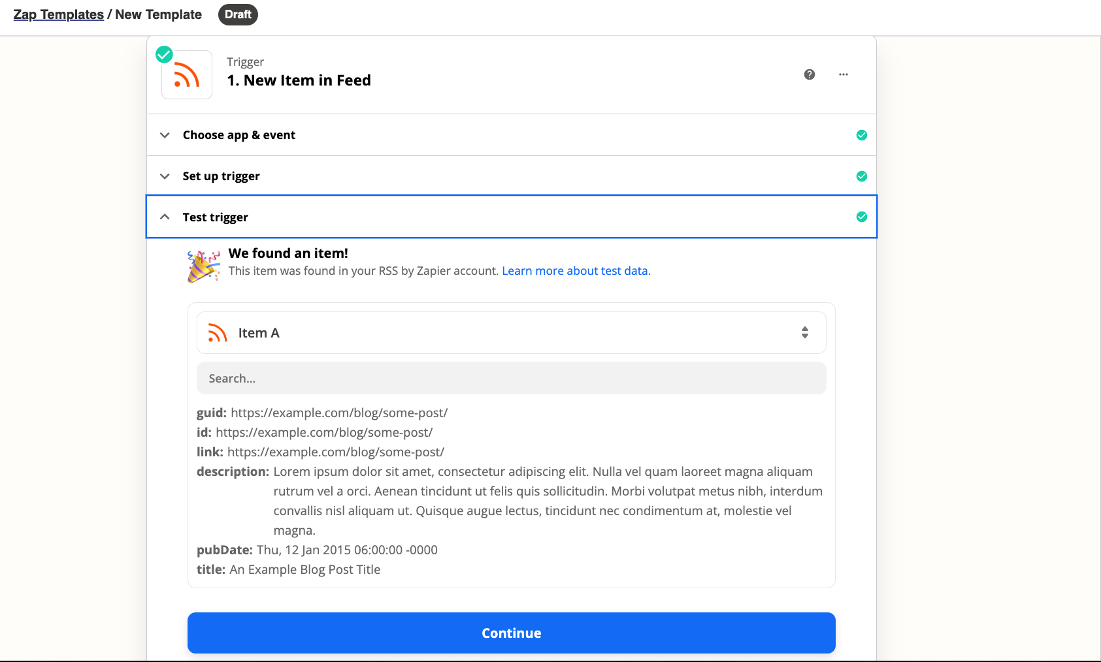The height and width of the screenshot is (662, 1101).
Task: Open the three-dot more options menu
Action: (844, 74)
